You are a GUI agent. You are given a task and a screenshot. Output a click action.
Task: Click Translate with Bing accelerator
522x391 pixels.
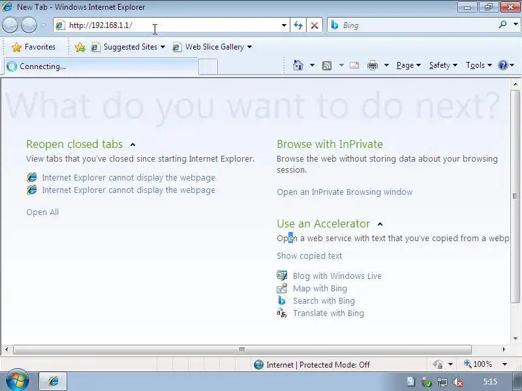[x=328, y=313]
